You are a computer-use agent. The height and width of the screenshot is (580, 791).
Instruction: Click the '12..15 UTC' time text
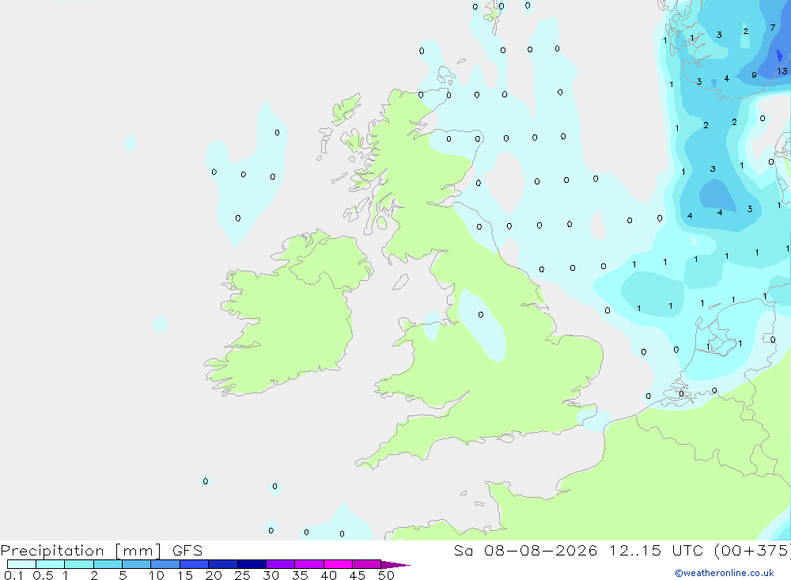pos(655,550)
